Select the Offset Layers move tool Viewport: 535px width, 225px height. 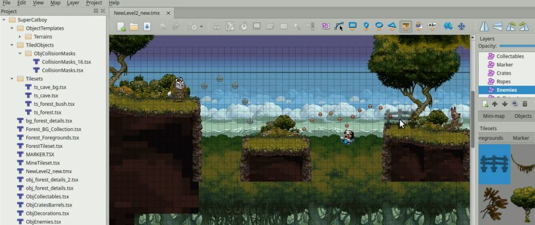(461, 26)
